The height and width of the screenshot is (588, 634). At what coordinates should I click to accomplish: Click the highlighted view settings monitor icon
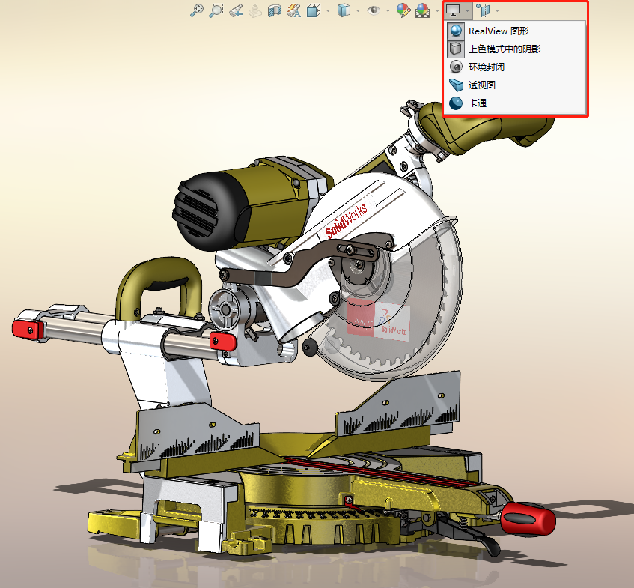(x=454, y=10)
